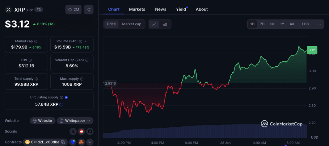Switch to line chart view
329x146 pixels.
point(154,24)
